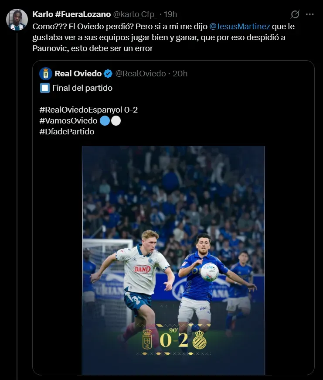The width and height of the screenshot is (323, 380).
Task: Open Karlo's profile avatar picture
Action: pos(17,20)
